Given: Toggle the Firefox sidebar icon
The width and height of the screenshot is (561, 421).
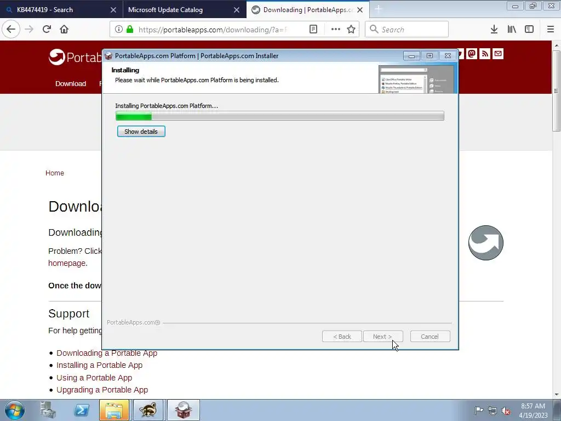Looking at the screenshot, I should 529,30.
